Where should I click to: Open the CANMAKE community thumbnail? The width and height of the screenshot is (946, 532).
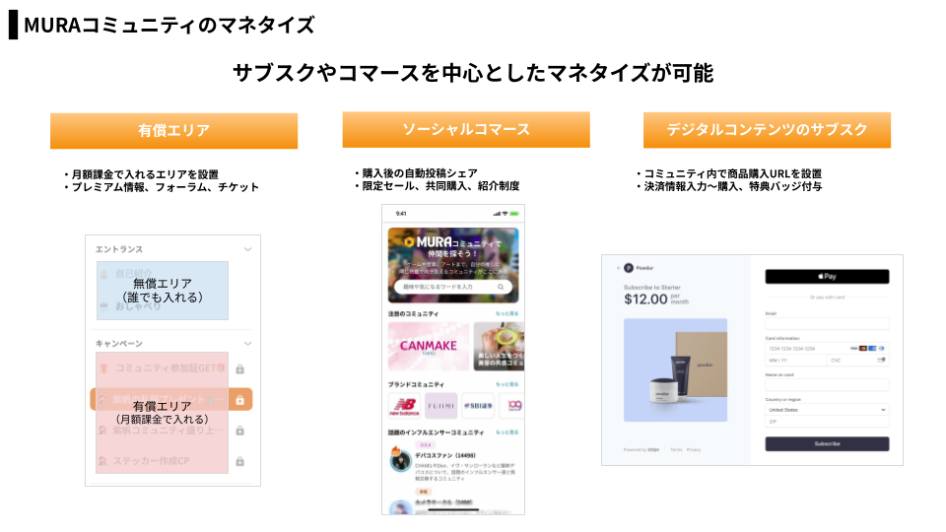coord(429,346)
